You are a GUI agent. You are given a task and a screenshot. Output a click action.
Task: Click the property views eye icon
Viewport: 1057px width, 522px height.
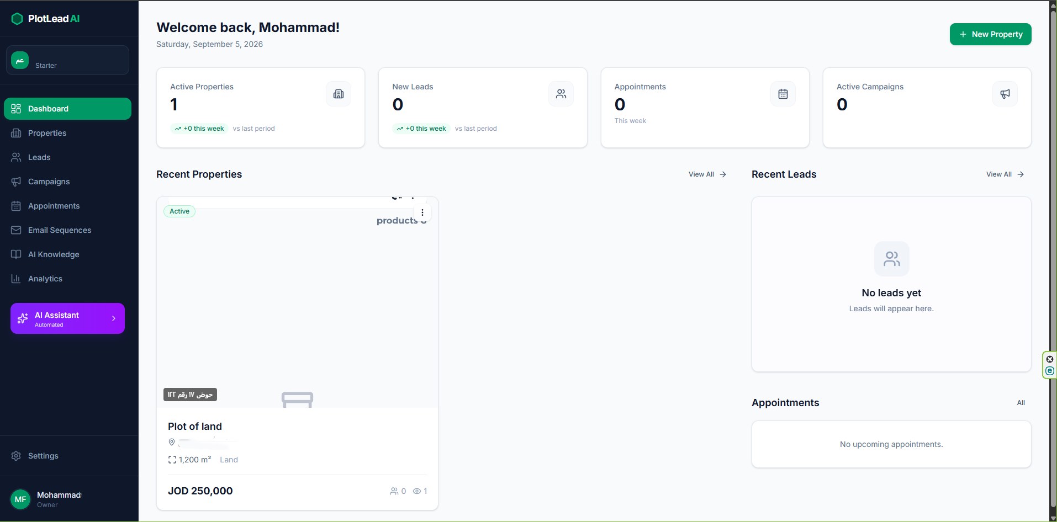[417, 491]
